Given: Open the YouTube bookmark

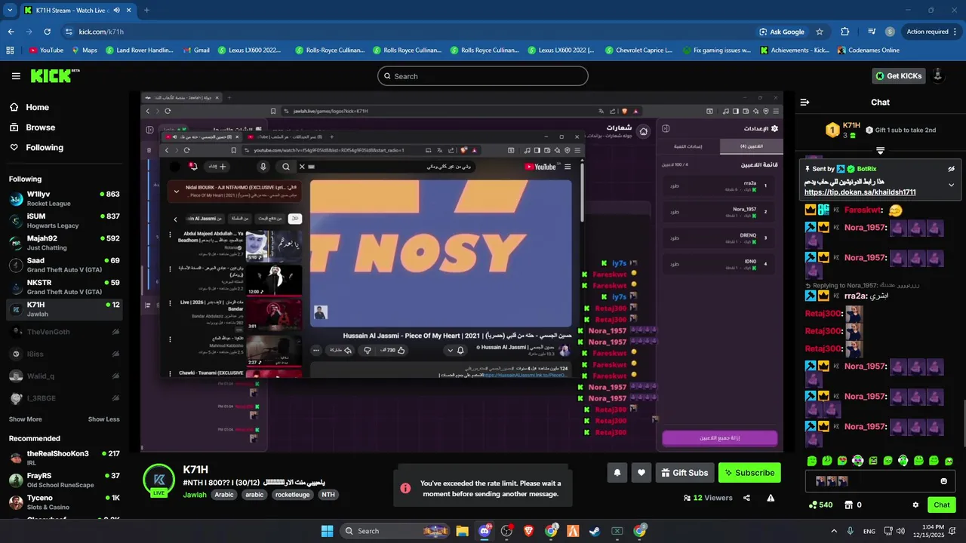Looking at the screenshot, I should tap(46, 51).
